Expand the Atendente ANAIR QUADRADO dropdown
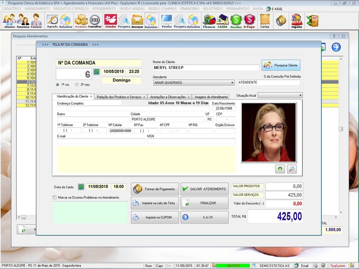 tap(232, 82)
